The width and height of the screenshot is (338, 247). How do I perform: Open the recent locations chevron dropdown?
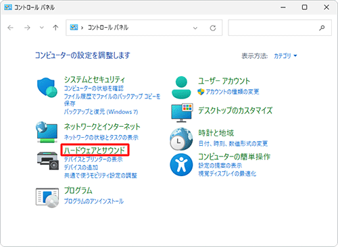pyautogui.click(x=42, y=28)
